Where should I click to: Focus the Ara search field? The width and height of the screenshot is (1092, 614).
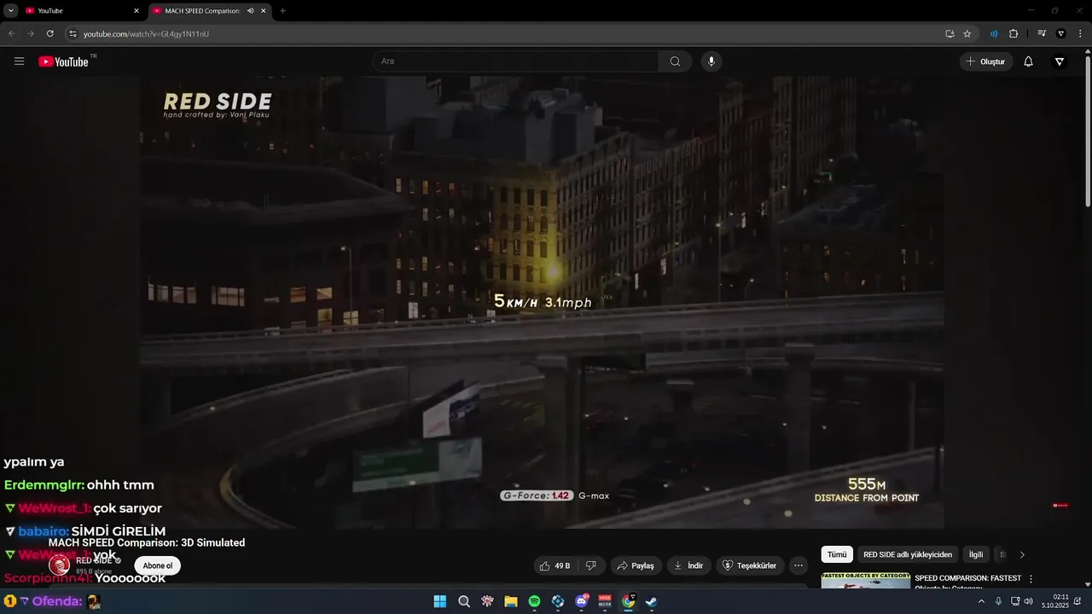click(x=515, y=61)
